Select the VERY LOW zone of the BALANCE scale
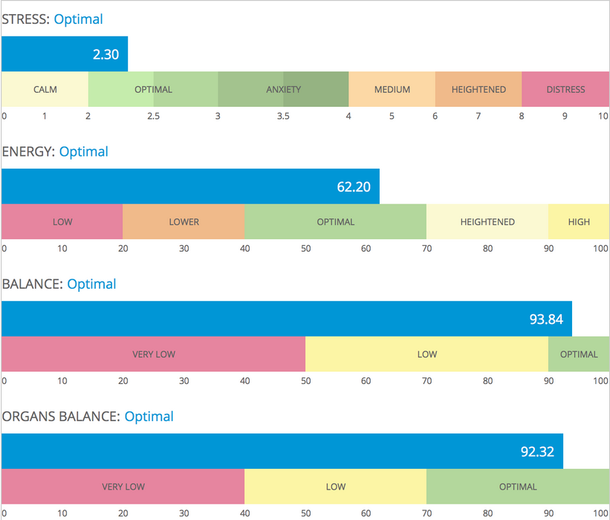The height and width of the screenshot is (520, 610). [153, 354]
